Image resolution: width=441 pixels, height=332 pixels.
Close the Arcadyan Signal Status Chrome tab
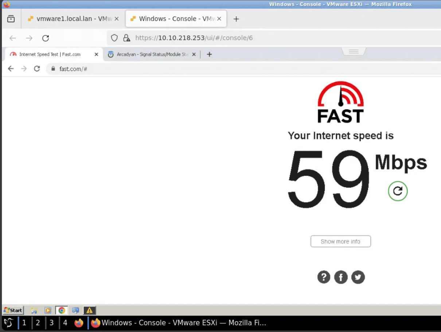pos(194,54)
